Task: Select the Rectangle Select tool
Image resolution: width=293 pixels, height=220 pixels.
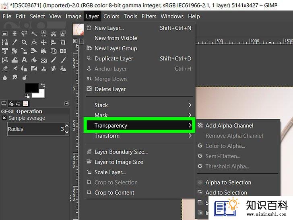Action: pos(5,34)
